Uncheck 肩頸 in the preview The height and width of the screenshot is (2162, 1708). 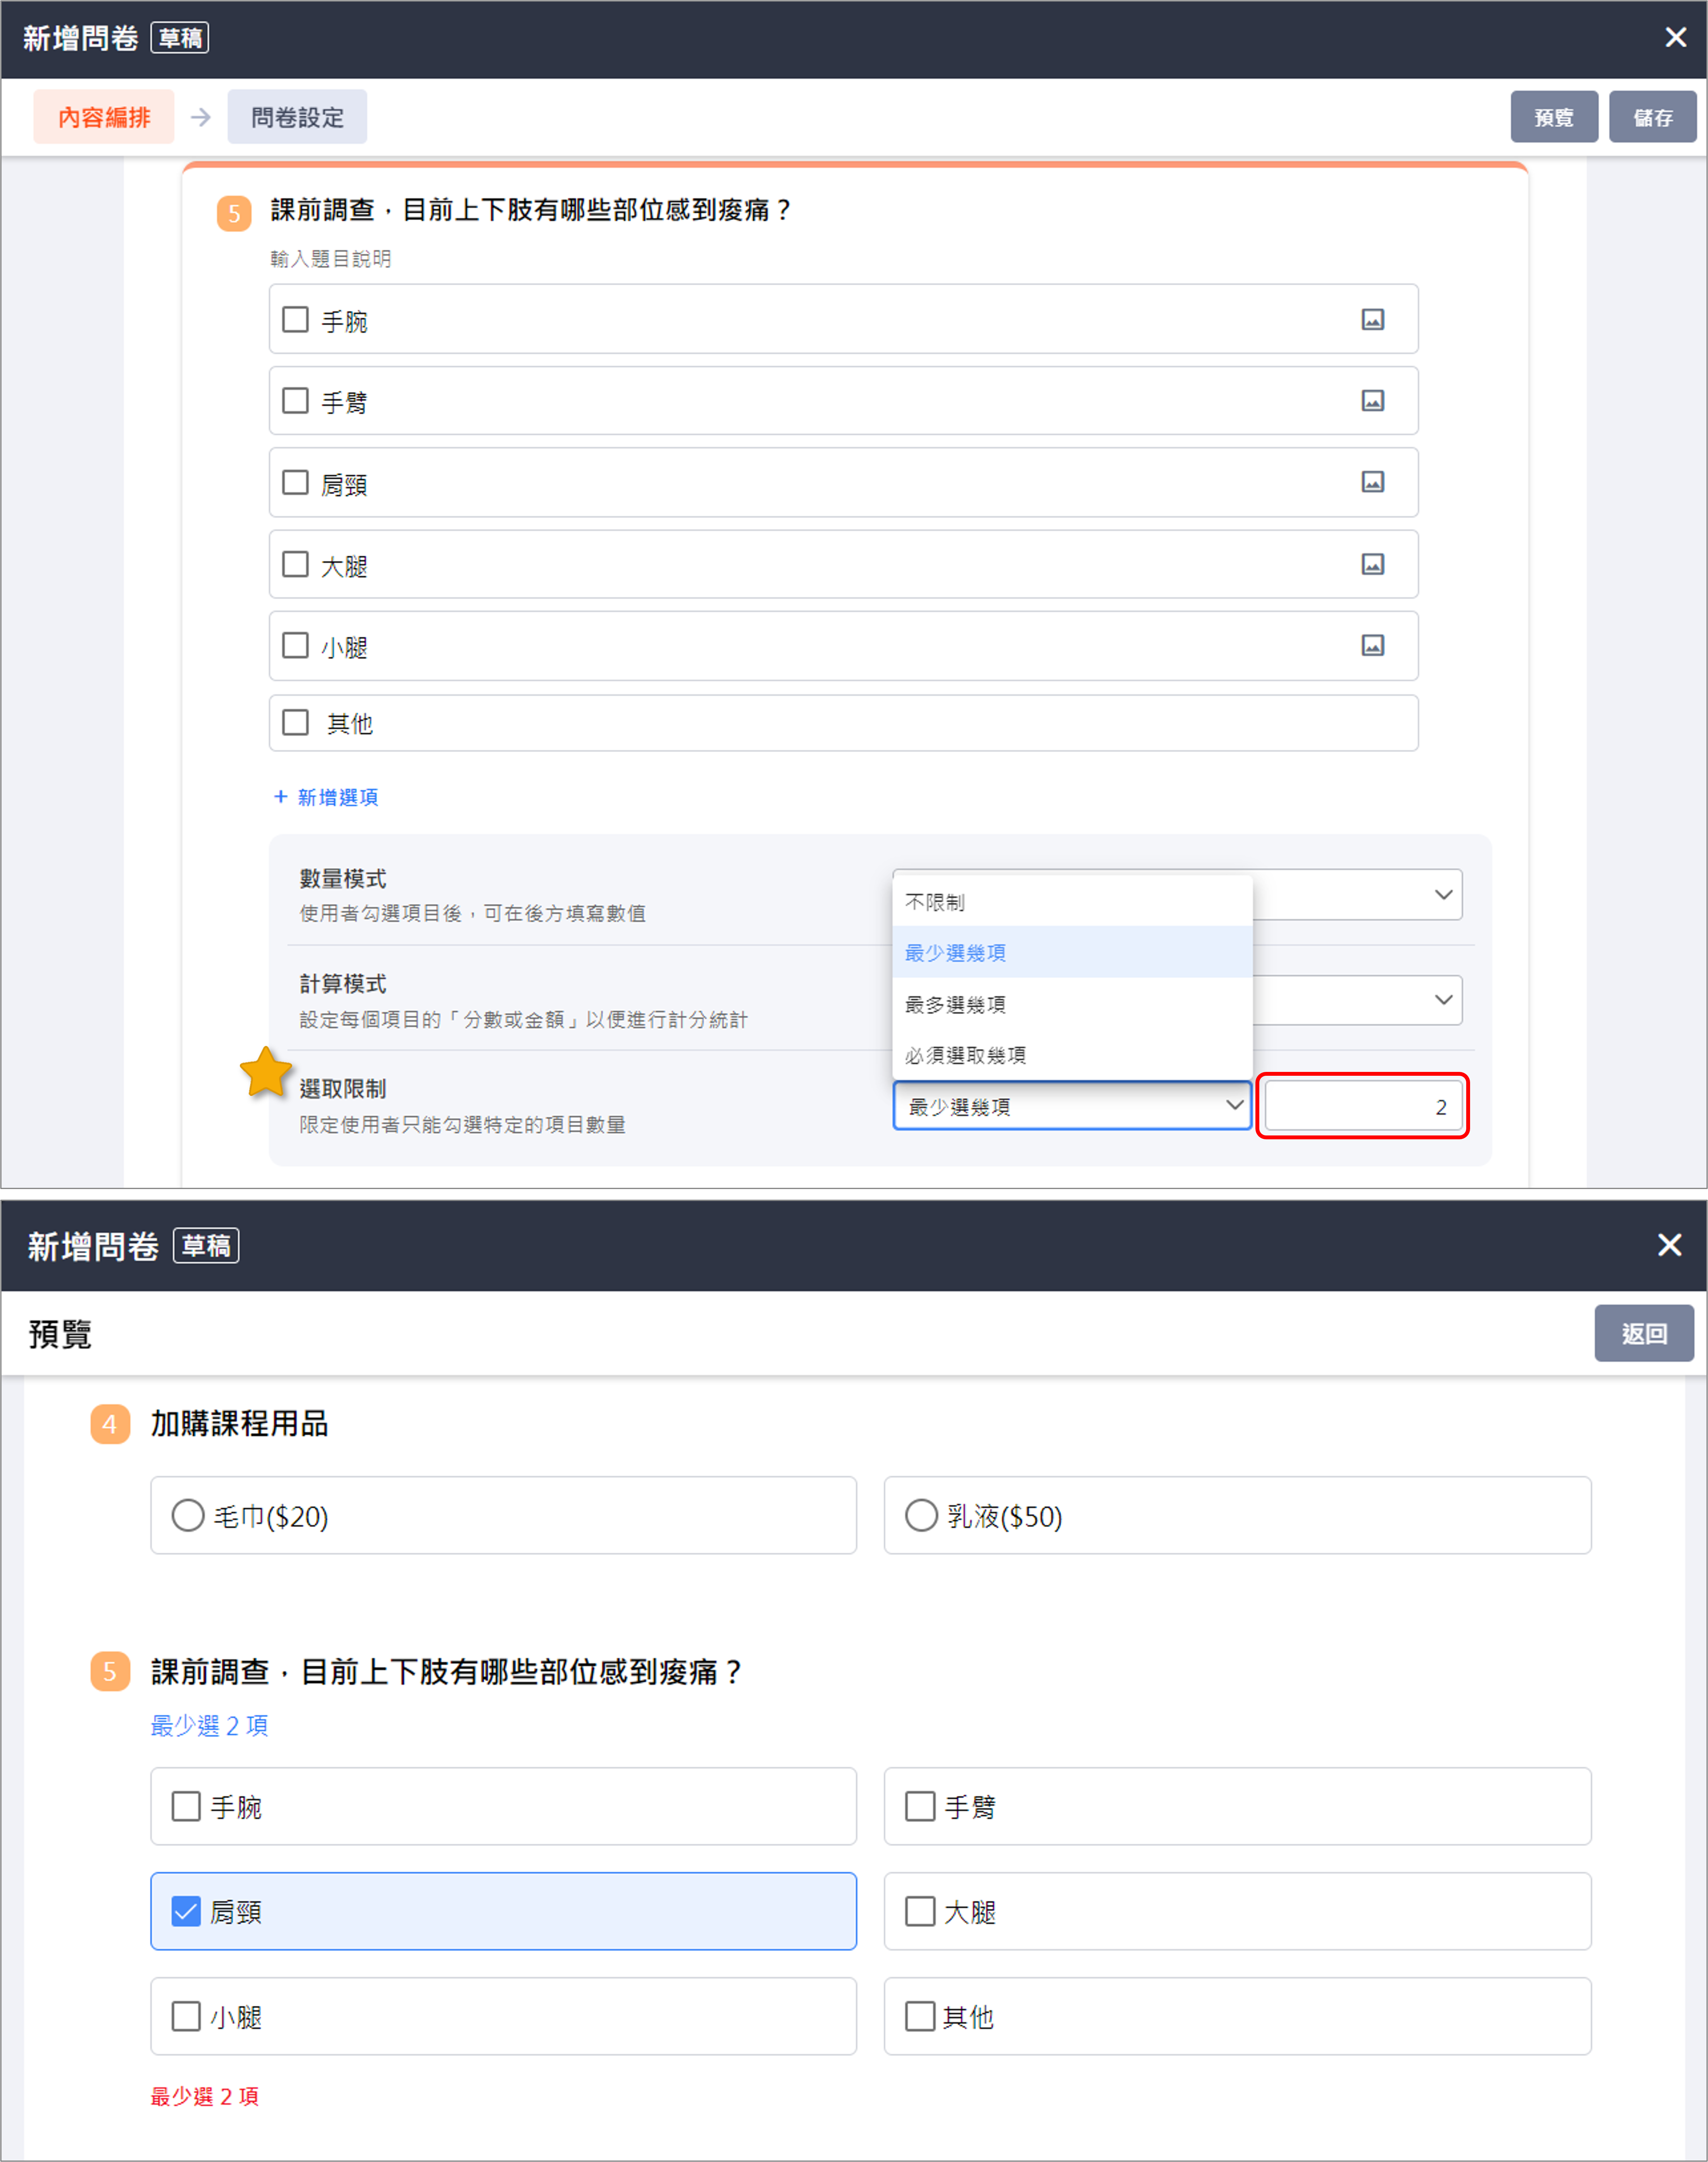[x=186, y=1911]
